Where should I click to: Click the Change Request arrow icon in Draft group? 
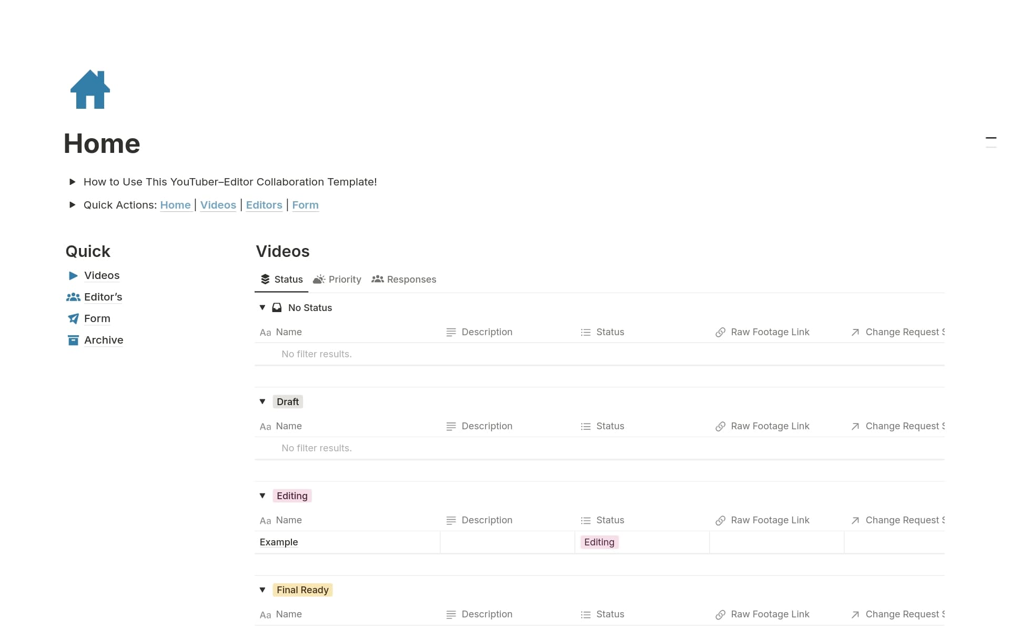tap(855, 427)
